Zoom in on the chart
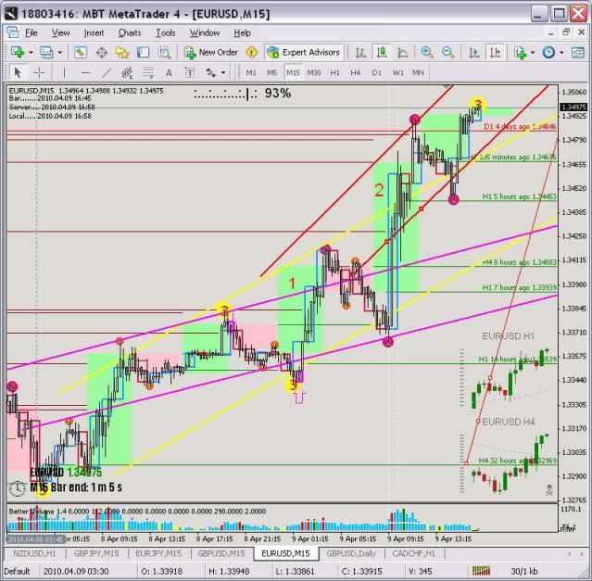The image size is (592, 581). (x=427, y=52)
